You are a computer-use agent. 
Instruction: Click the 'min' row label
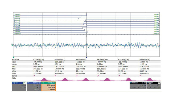pyautogui.click(x=14, y=67)
